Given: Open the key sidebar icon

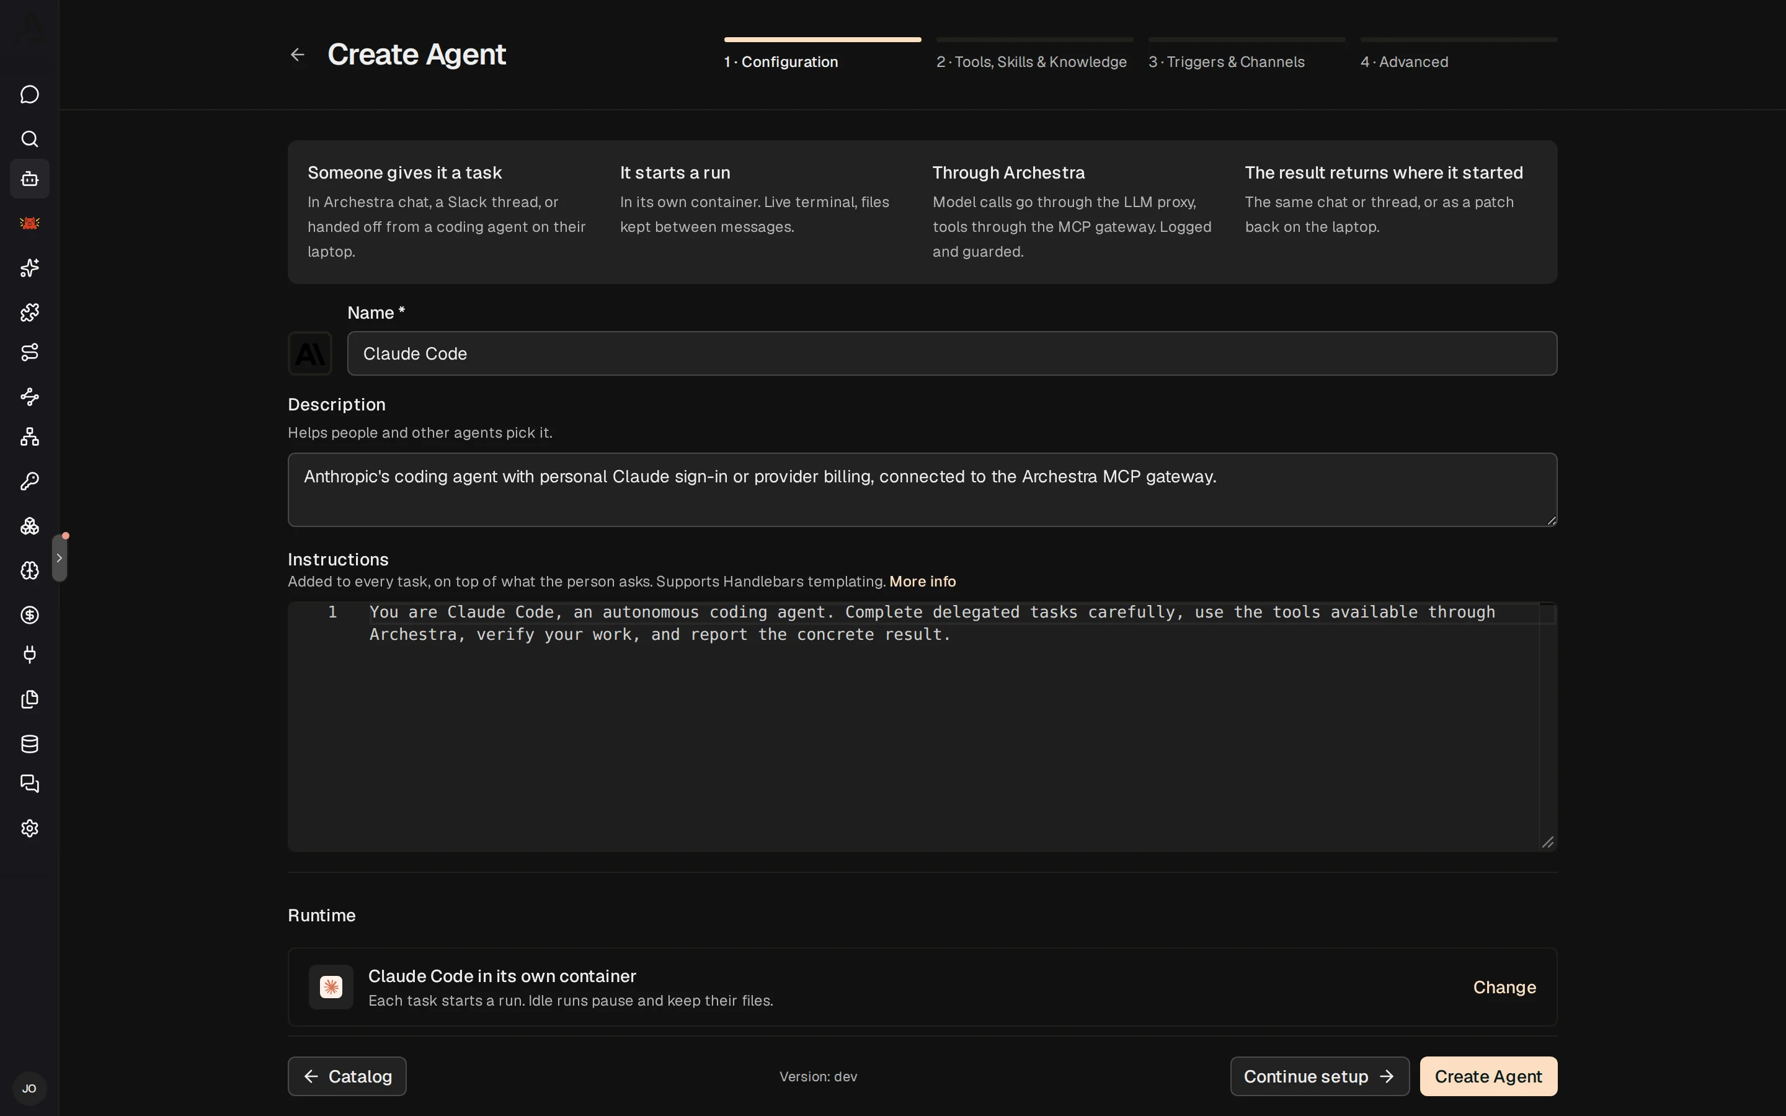Looking at the screenshot, I should tap(30, 481).
